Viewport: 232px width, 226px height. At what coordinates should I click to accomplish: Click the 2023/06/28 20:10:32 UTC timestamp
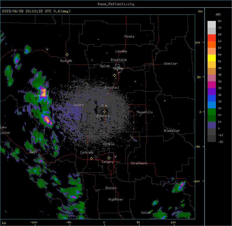(x=26, y=11)
